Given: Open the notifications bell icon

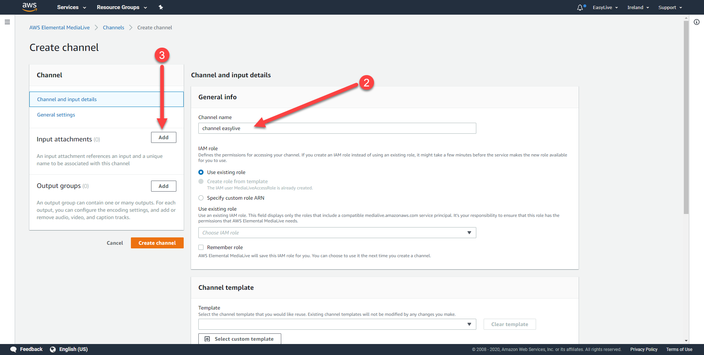Looking at the screenshot, I should [580, 7].
